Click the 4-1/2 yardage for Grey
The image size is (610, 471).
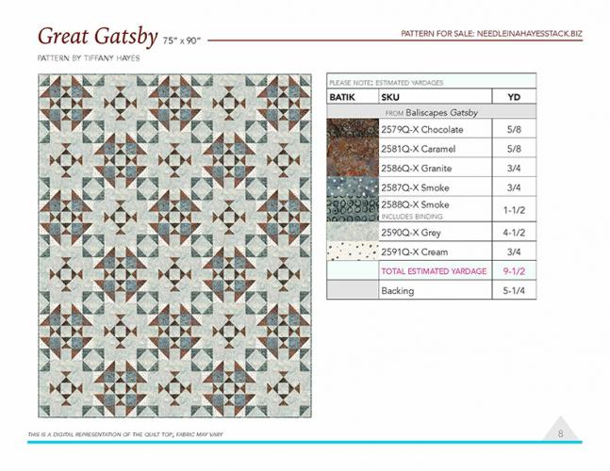tap(514, 231)
